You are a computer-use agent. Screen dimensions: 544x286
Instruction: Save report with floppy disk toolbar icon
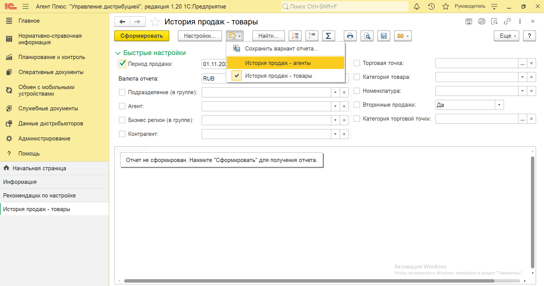pyautogui.click(x=384, y=36)
